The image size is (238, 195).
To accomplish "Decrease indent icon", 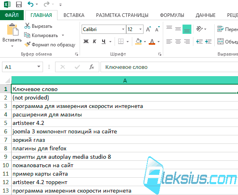I will (199, 41).
